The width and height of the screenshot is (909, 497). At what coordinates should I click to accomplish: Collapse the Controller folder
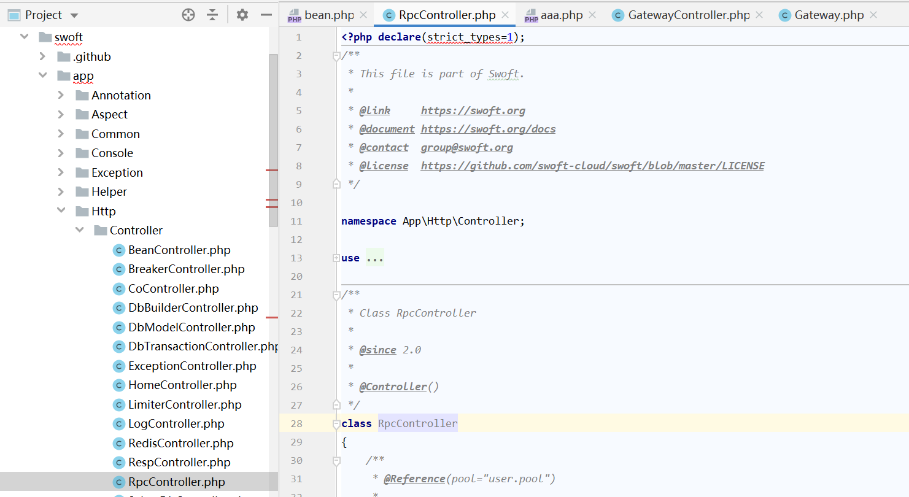[x=80, y=230]
